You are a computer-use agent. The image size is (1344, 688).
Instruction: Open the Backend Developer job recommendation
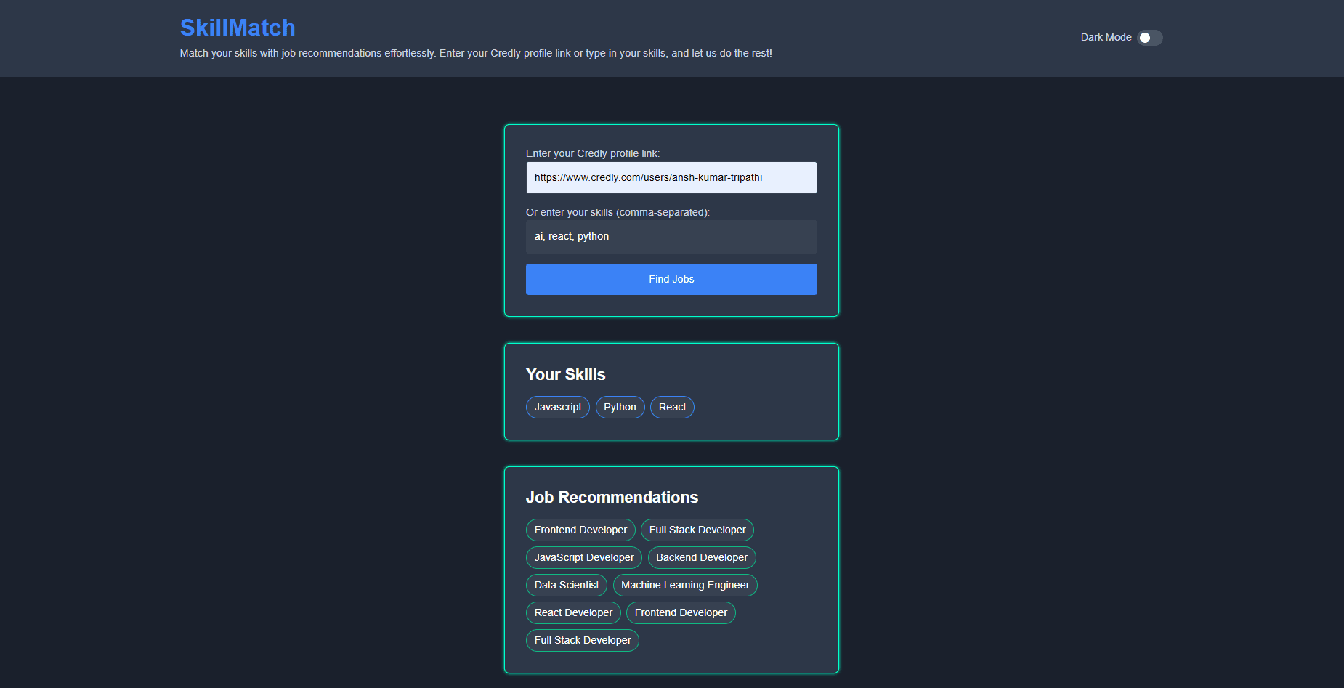(701, 557)
